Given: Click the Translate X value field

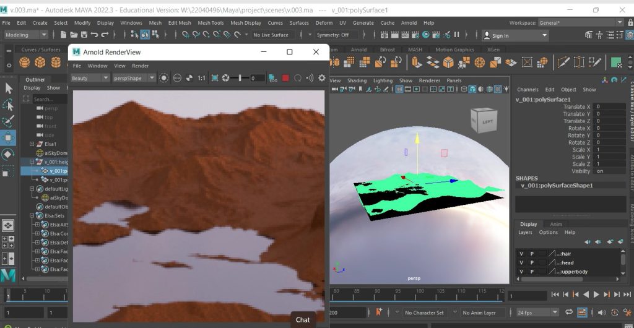Looking at the screenshot, I should coord(610,106).
